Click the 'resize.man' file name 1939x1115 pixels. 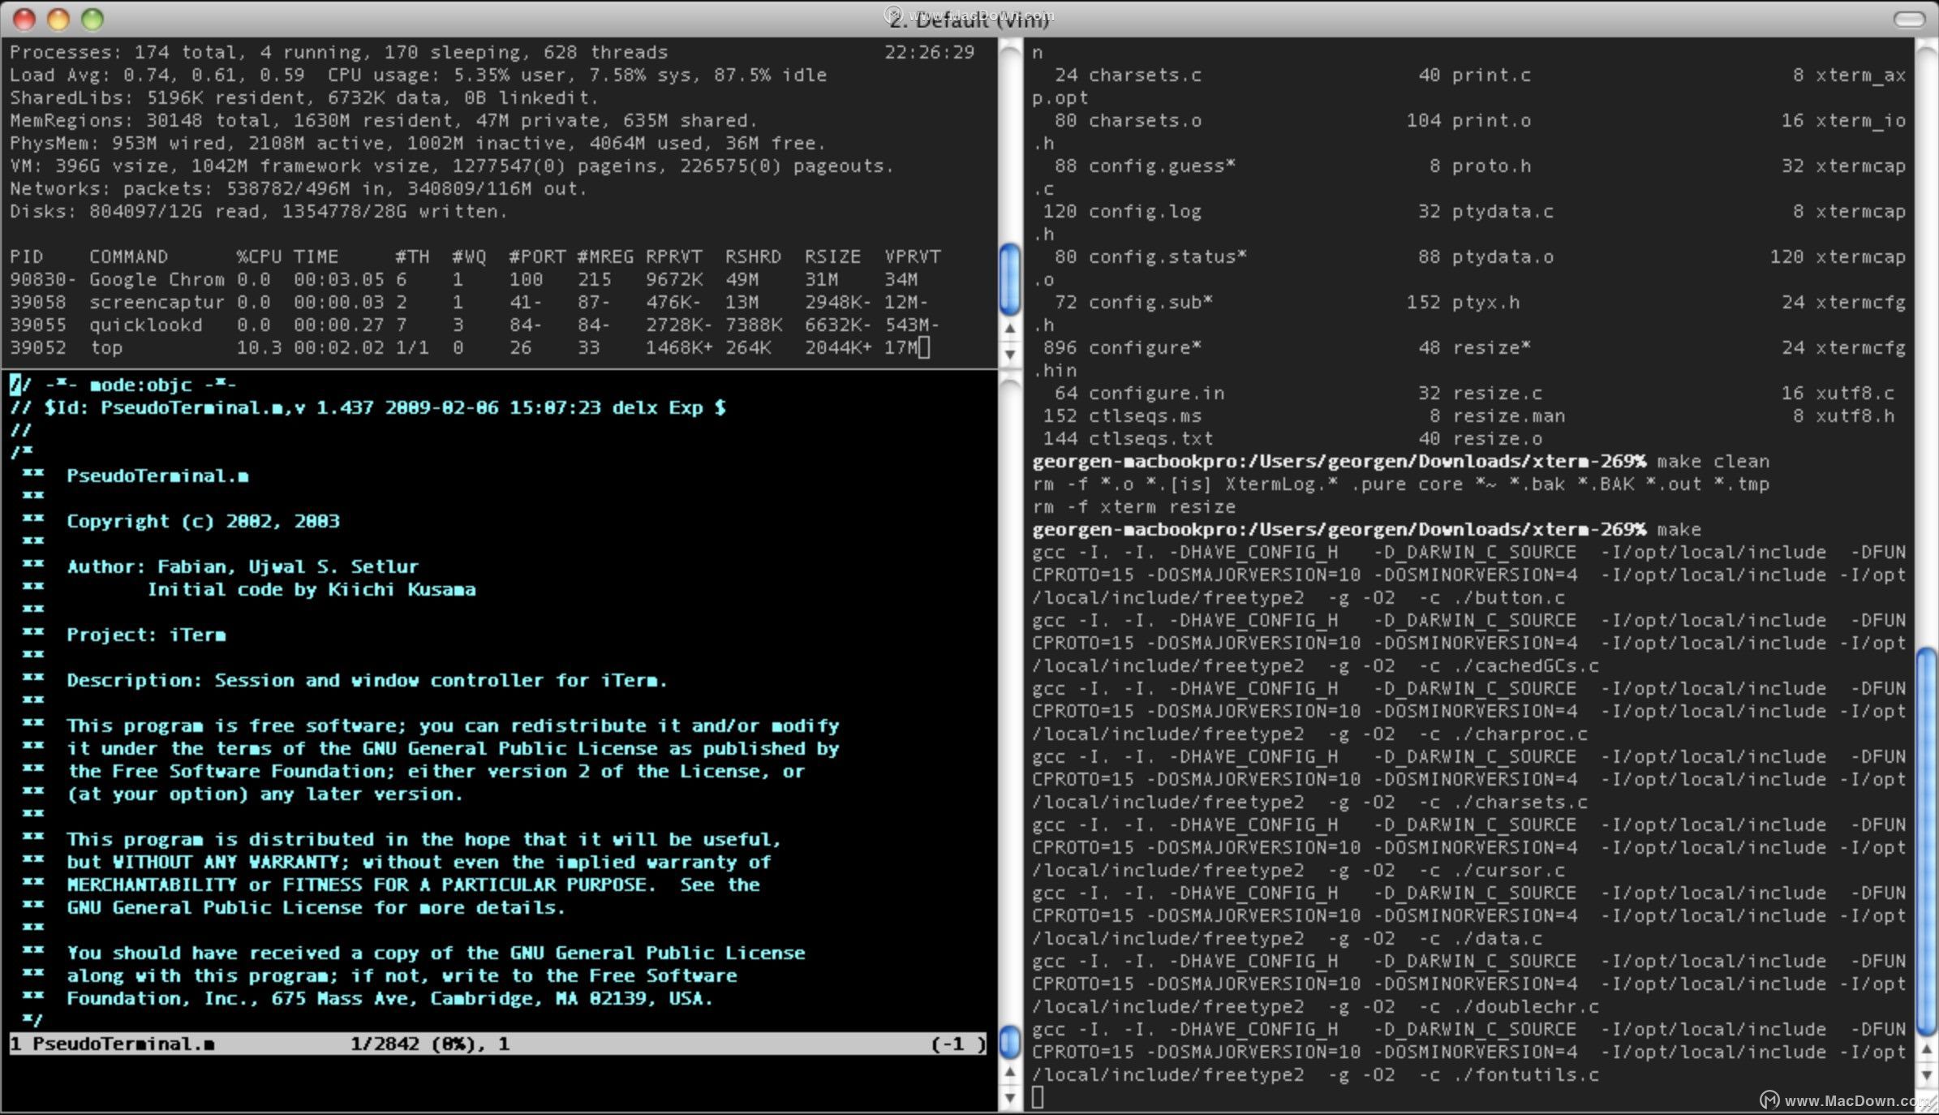tap(1508, 415)
